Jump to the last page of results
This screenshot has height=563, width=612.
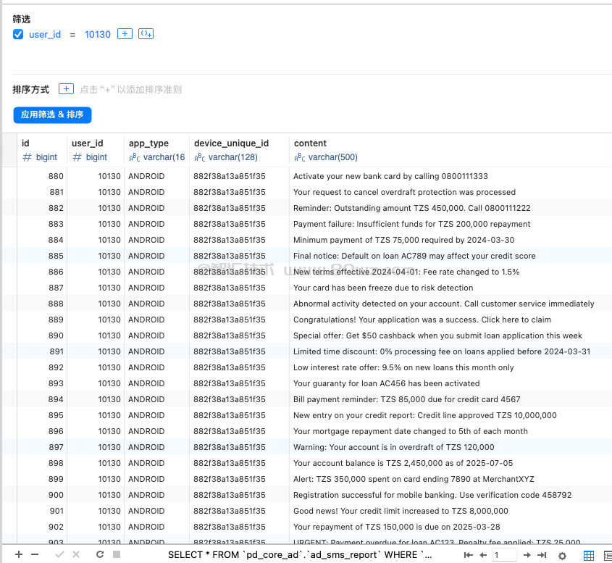[x=542, y=555]
